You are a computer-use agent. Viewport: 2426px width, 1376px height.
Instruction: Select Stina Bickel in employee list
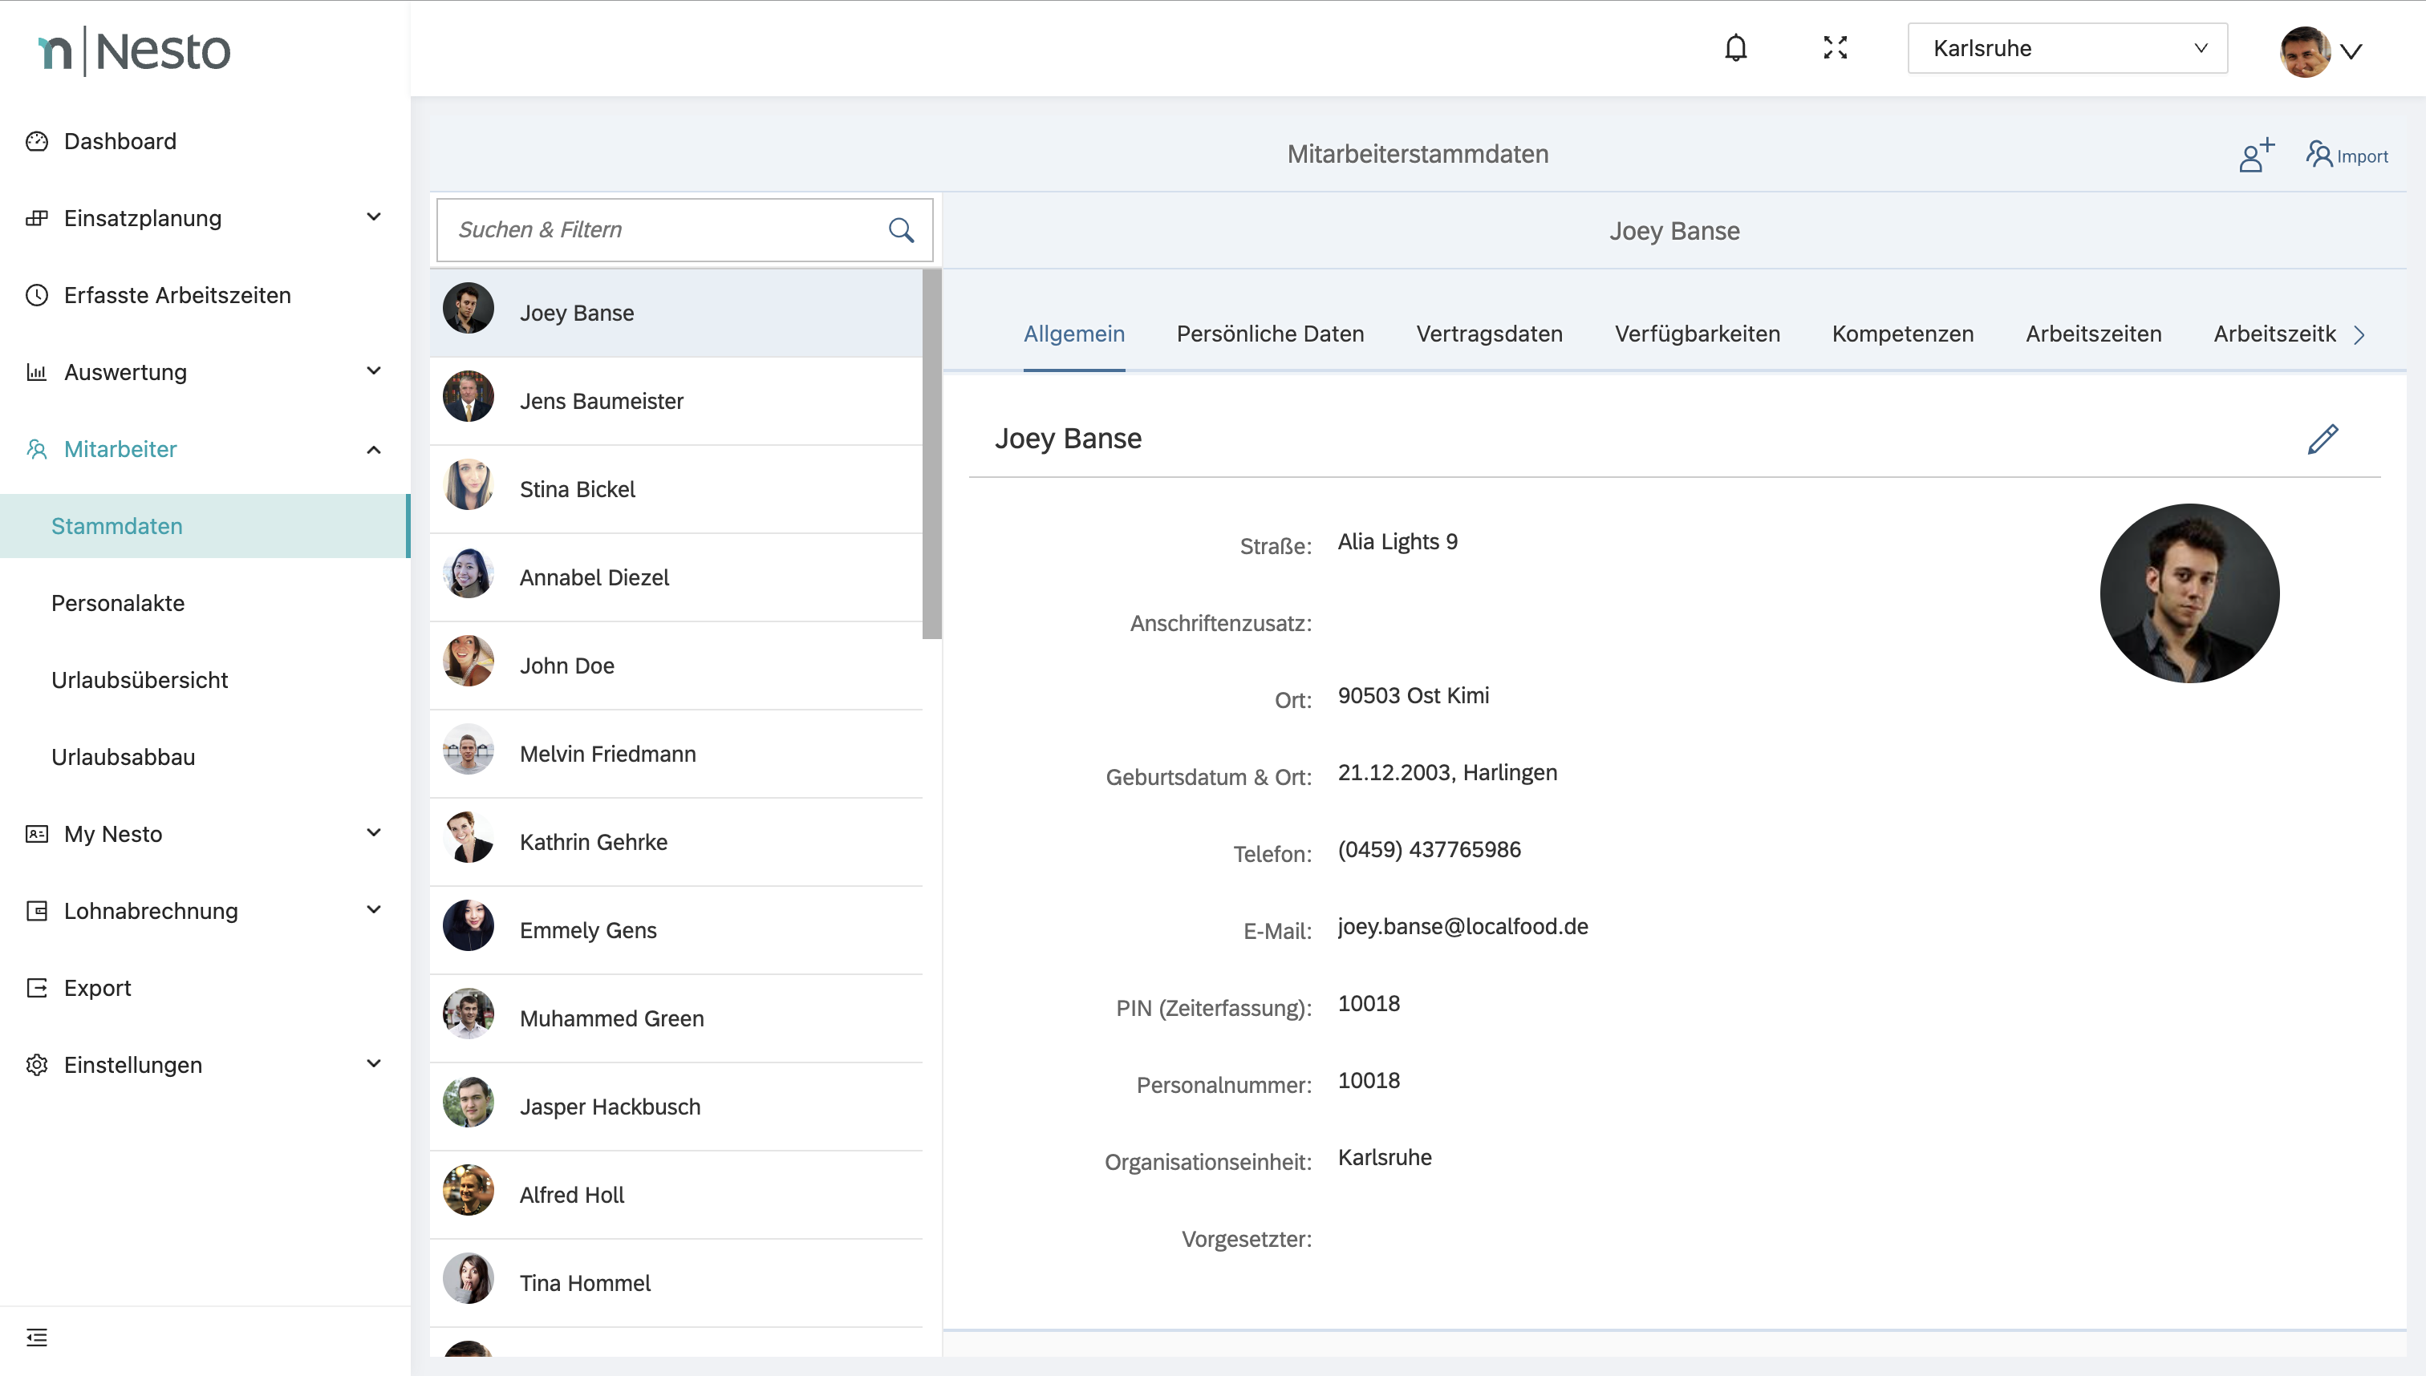pyautogui.click(x=577, y=489)
